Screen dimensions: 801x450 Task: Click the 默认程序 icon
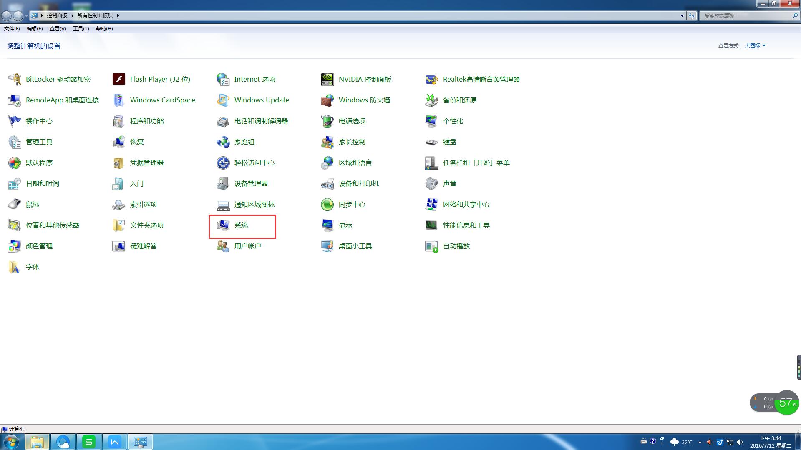tap(15, 162)
